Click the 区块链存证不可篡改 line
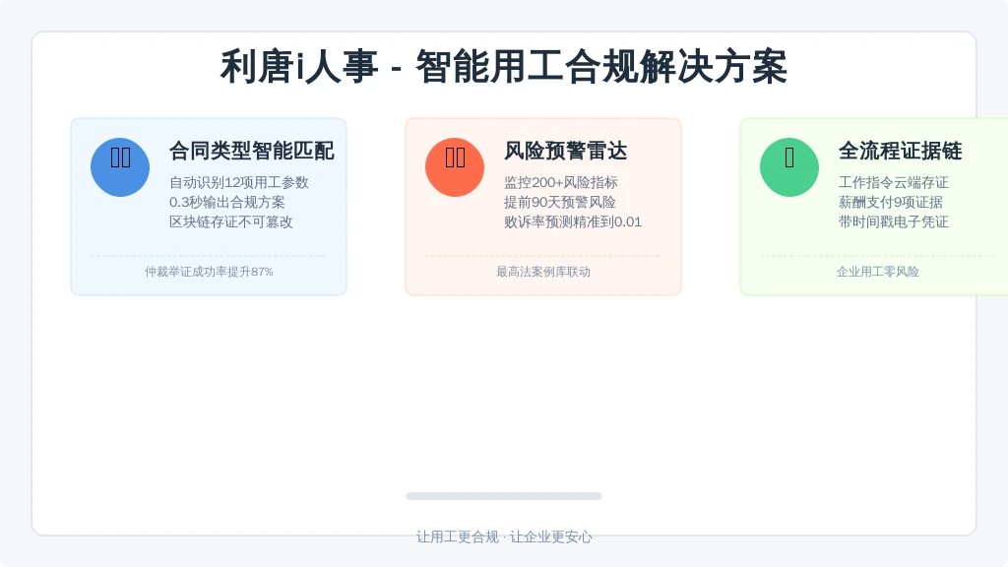1008x567 pixels. click(231, 221)
